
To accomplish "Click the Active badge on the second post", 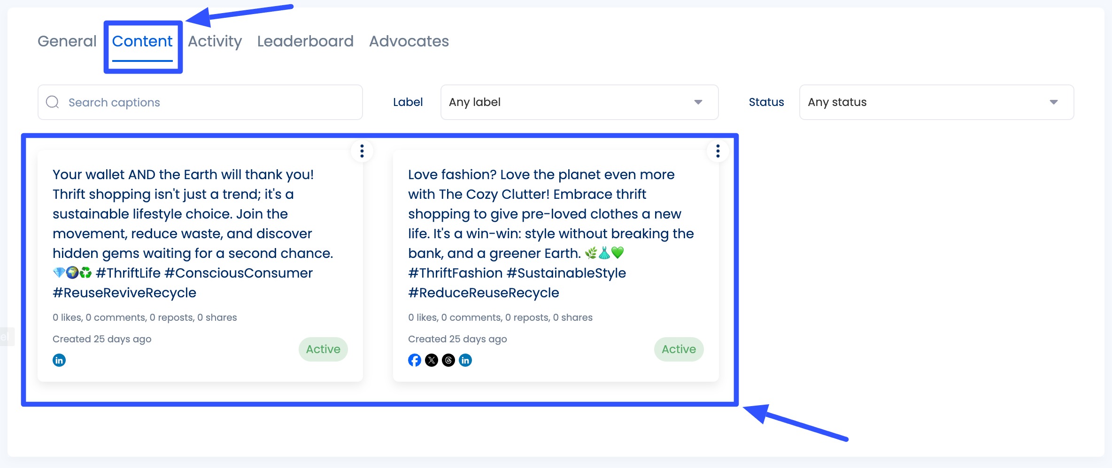I will [x=679, y=349].
